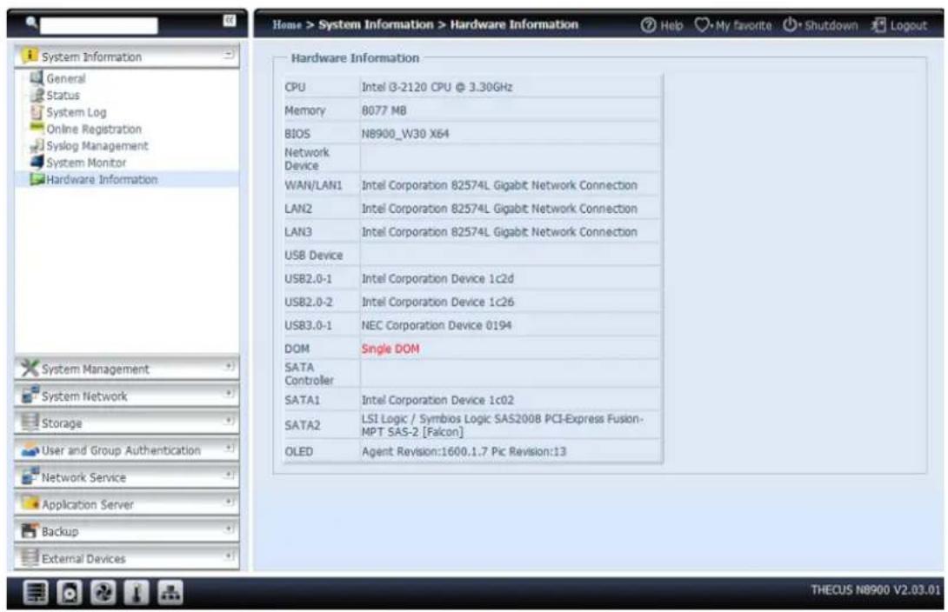
Task: Expand the Storage section
Action: (229, 422)
